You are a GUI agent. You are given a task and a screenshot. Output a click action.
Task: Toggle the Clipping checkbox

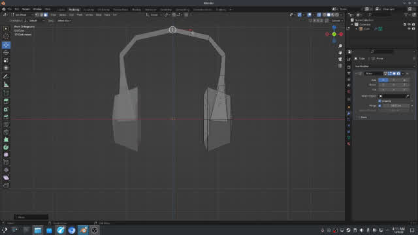[x=379, y=101]
